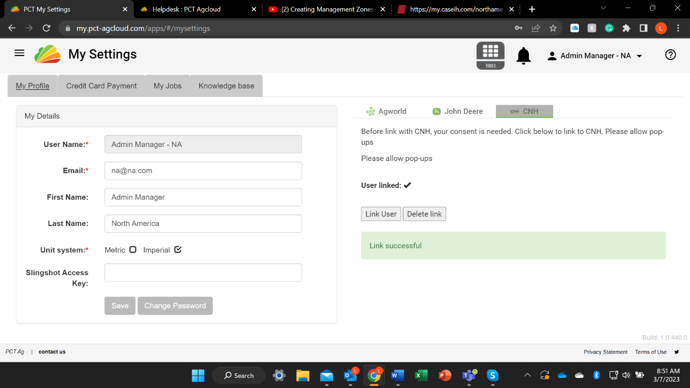Toggle the Imperial unit system checkbox

coord(178,250)
